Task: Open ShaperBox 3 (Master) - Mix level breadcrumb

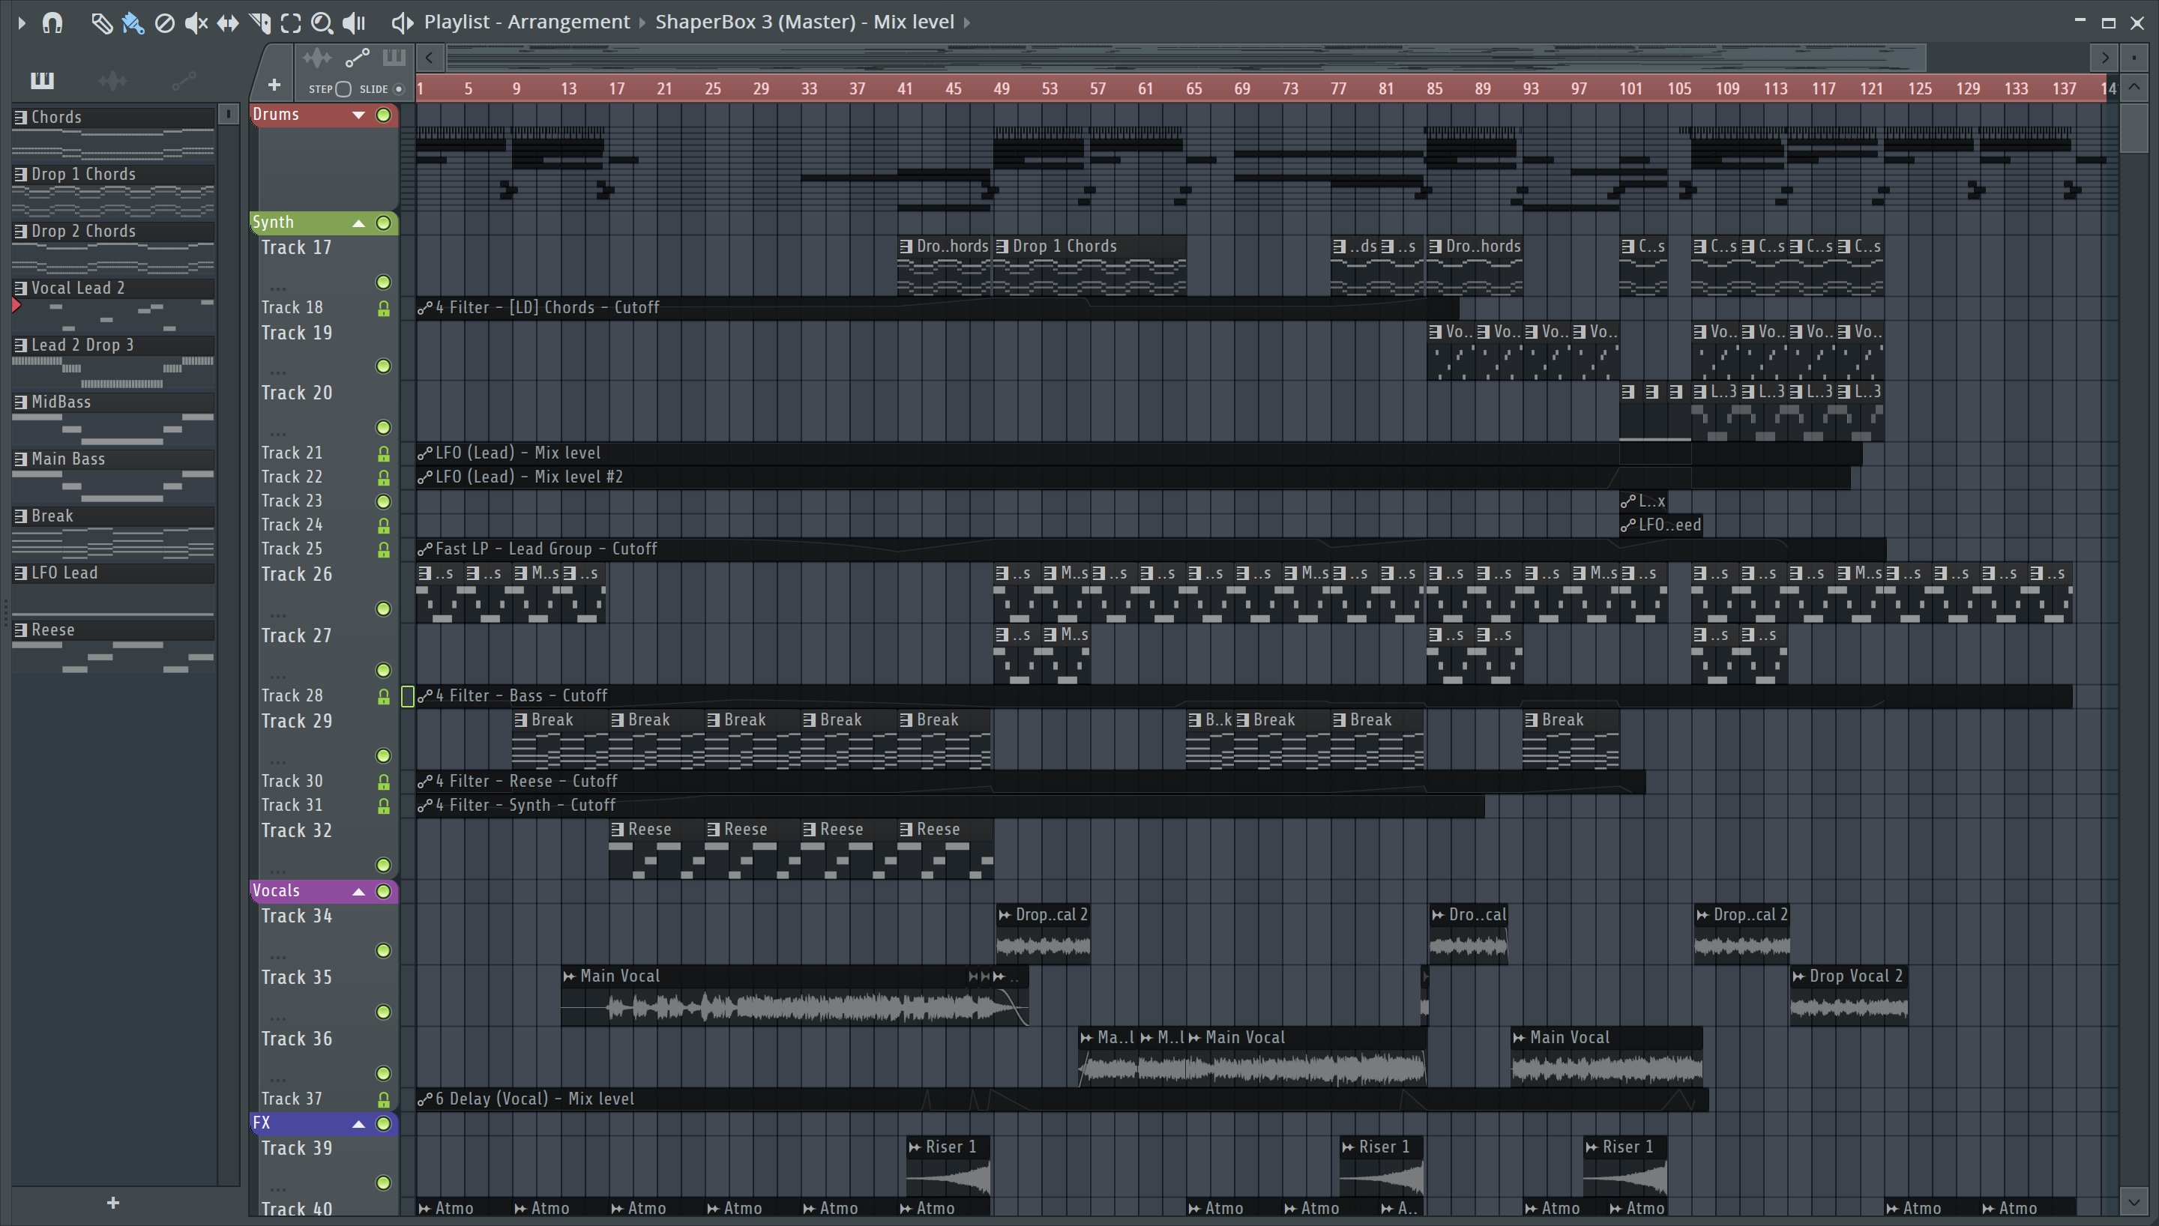Action: [x=804, y=22]
